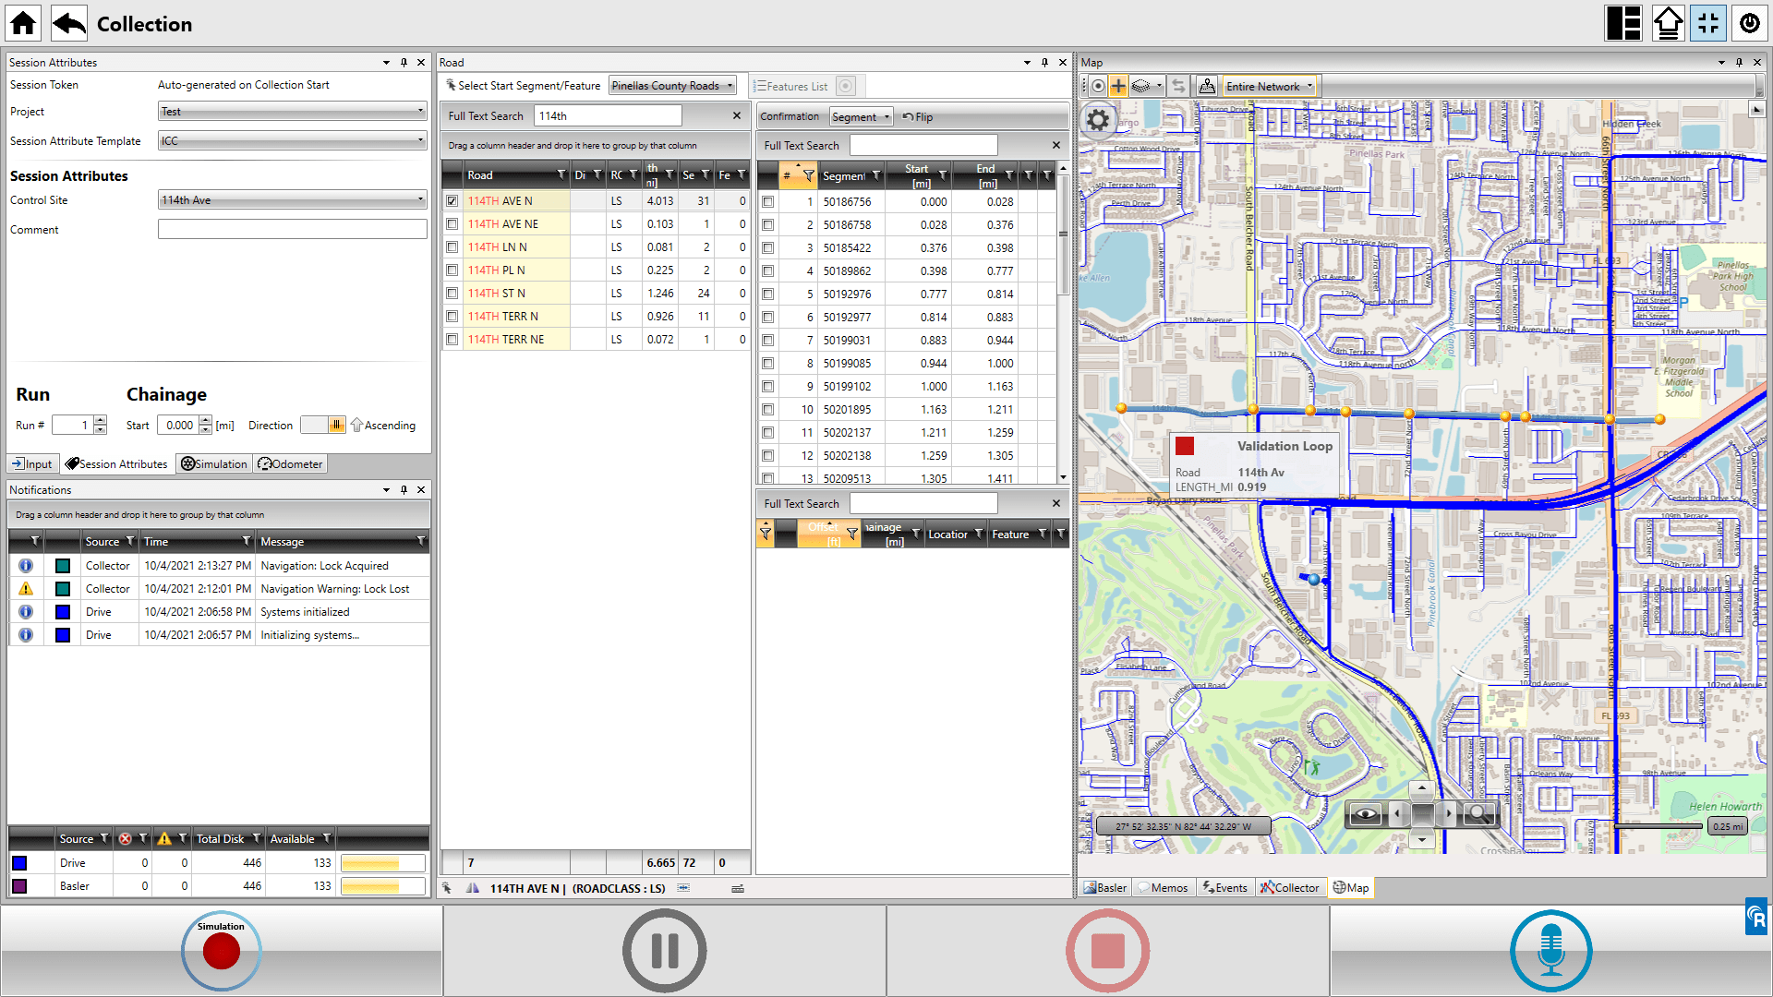Click the microphone voice memo button
Screen dimensions: 1773x997
click(1550, 951)
